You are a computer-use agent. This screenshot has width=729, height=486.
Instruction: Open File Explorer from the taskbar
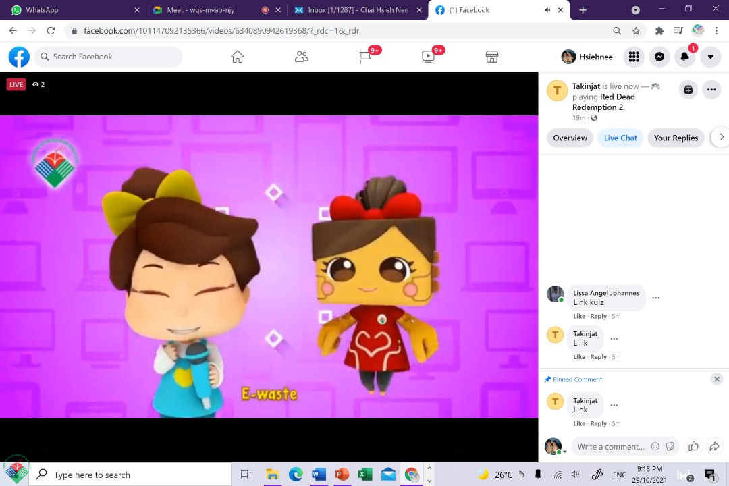click(272, 475)
